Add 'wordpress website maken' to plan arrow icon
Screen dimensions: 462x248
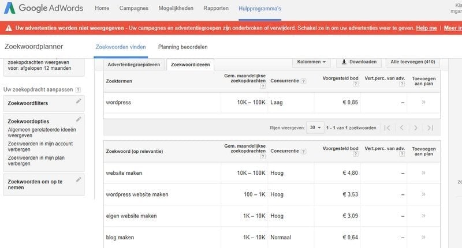(x=423, y=194)
